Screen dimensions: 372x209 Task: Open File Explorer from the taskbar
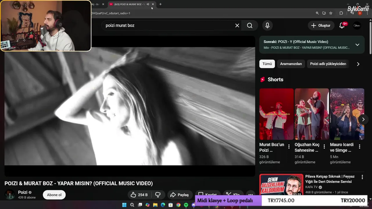click(x=155, y=205)
